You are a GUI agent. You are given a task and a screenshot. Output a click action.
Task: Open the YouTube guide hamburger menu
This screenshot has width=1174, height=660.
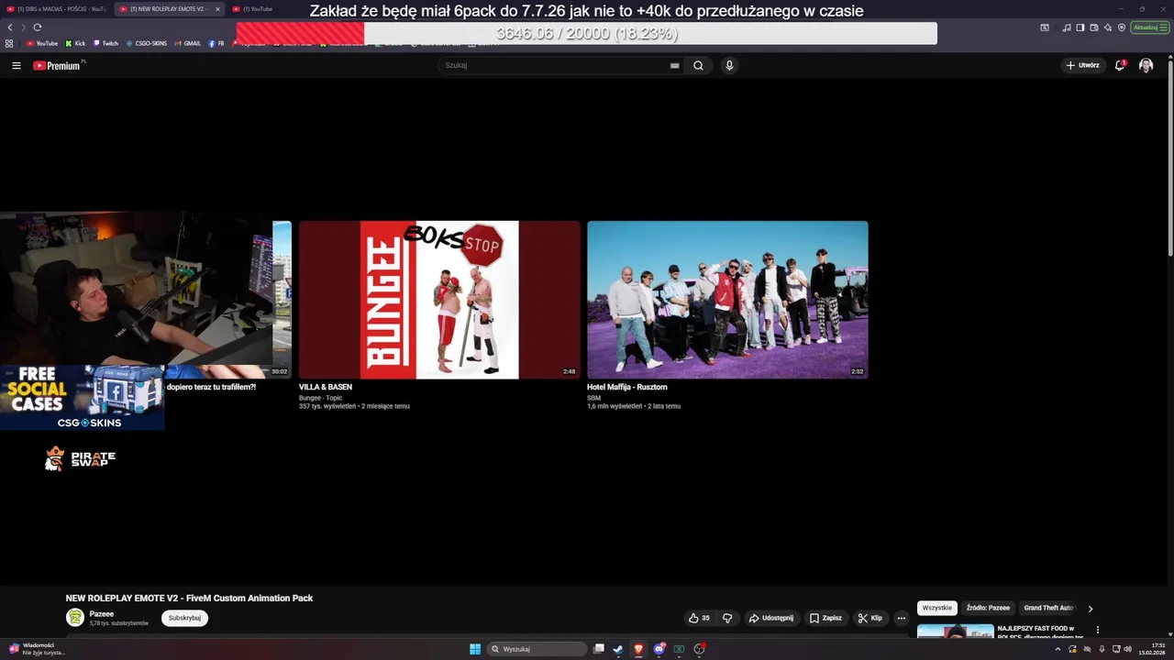click(x=17, y=65)
